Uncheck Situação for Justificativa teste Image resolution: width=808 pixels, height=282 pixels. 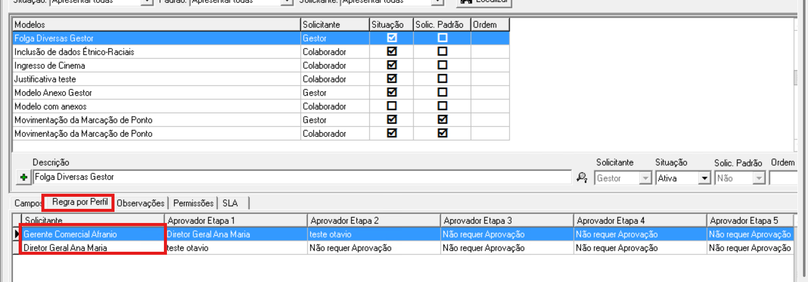pyautogui.click(x=391, y=79)
